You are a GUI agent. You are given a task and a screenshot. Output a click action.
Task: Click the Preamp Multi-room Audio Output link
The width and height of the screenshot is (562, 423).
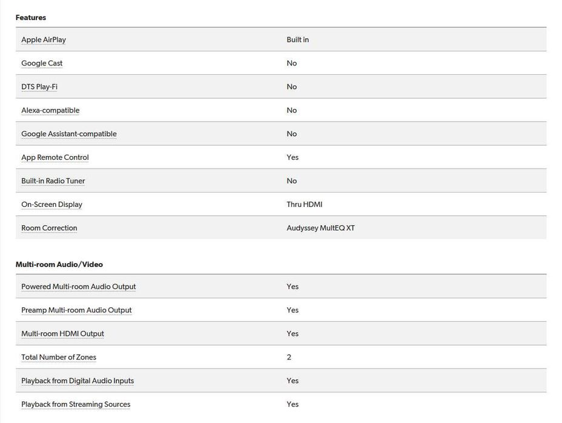76,310
